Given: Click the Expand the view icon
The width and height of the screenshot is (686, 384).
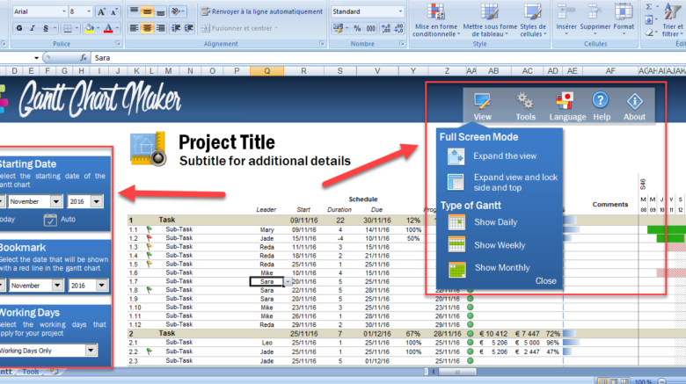Looking at the screenshot, I should [x=456, y=156].
